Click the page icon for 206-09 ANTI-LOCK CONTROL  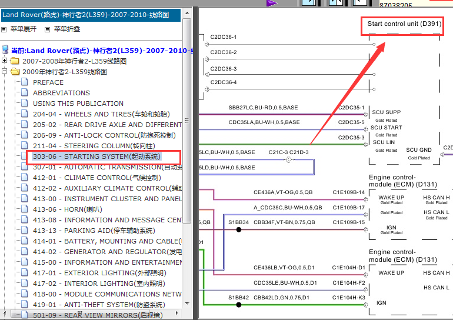[25, 135]
